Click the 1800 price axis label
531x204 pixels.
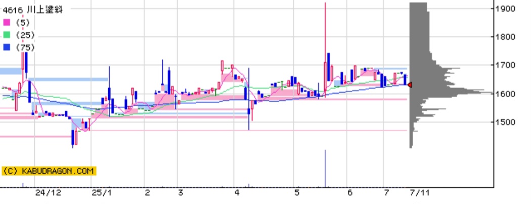(x=505, y=37)
